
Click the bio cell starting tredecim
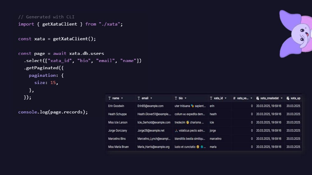pyautogui.click(x=189, y=123)
